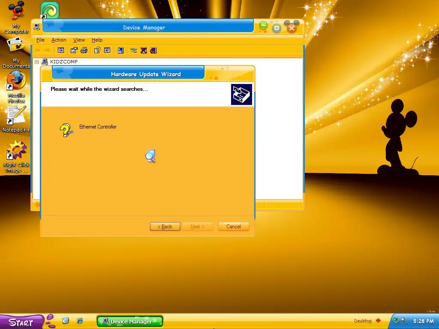
Task: Click the system tray network icon
Action: [x=396, y=320]
